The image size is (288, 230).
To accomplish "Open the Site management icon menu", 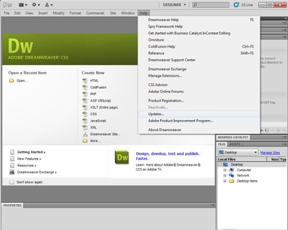I will pyautogui.click(x=48, y=5).
